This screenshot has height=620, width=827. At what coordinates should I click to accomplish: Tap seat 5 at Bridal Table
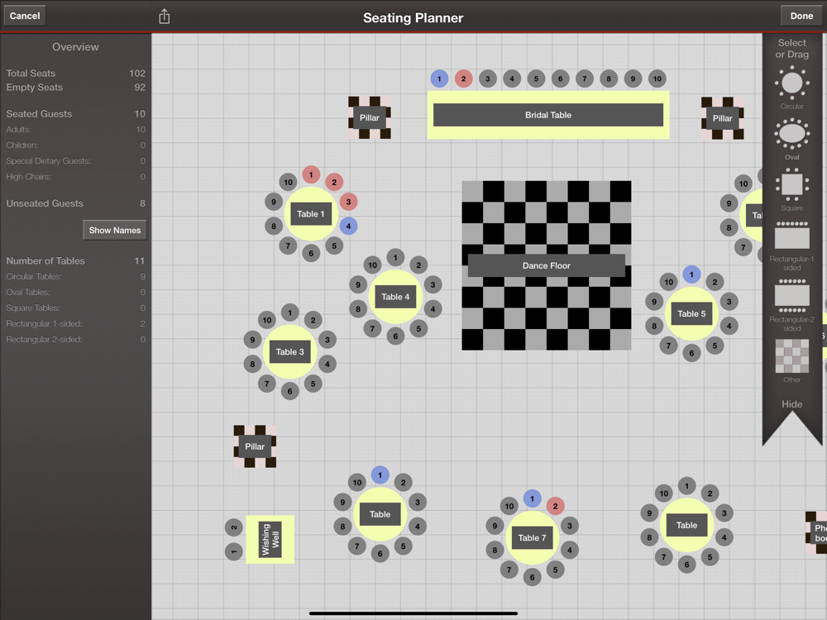click(536, 79)
